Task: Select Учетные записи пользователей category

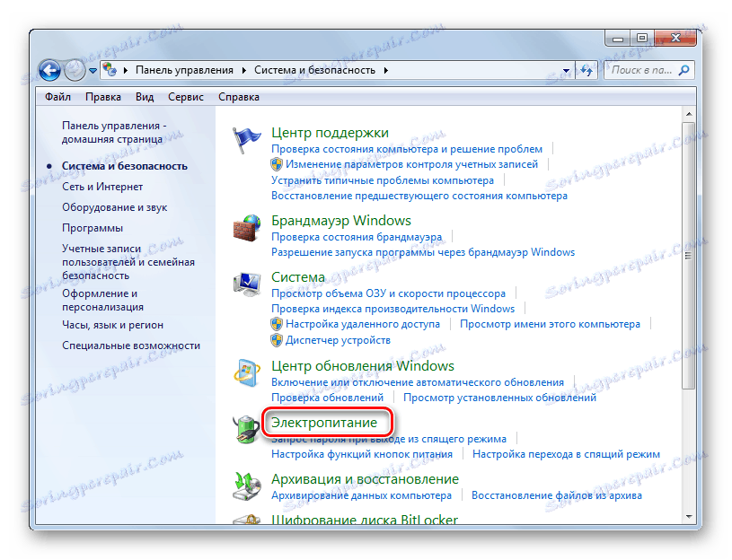Action: [128, 262]
